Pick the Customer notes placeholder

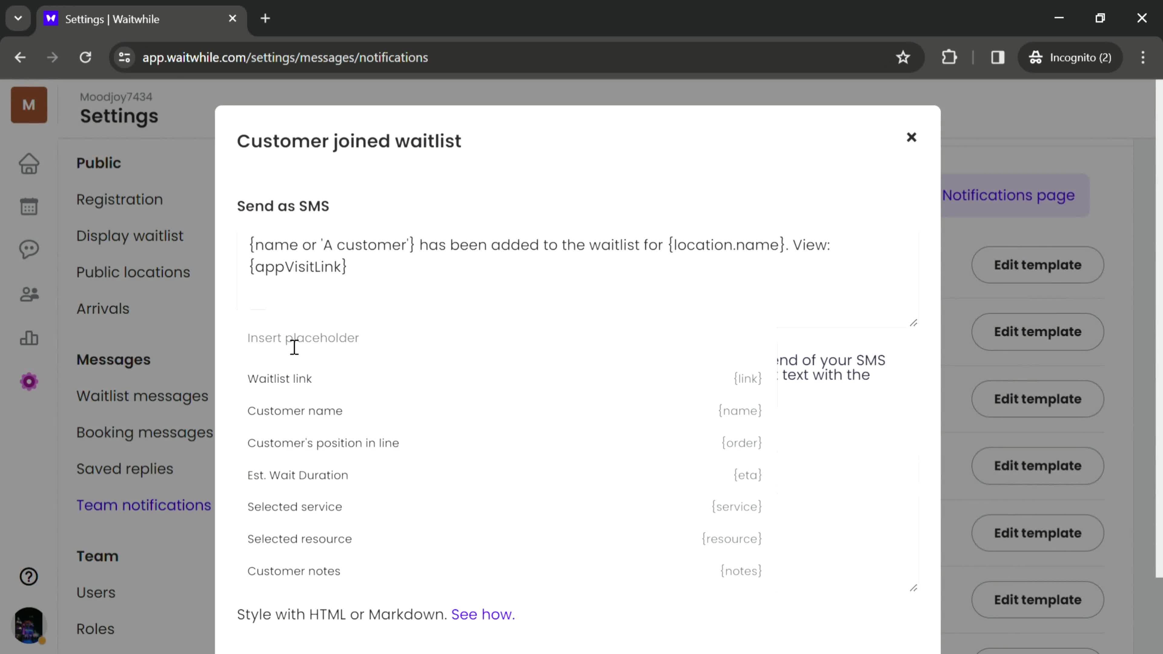click(x=505, y=571)
